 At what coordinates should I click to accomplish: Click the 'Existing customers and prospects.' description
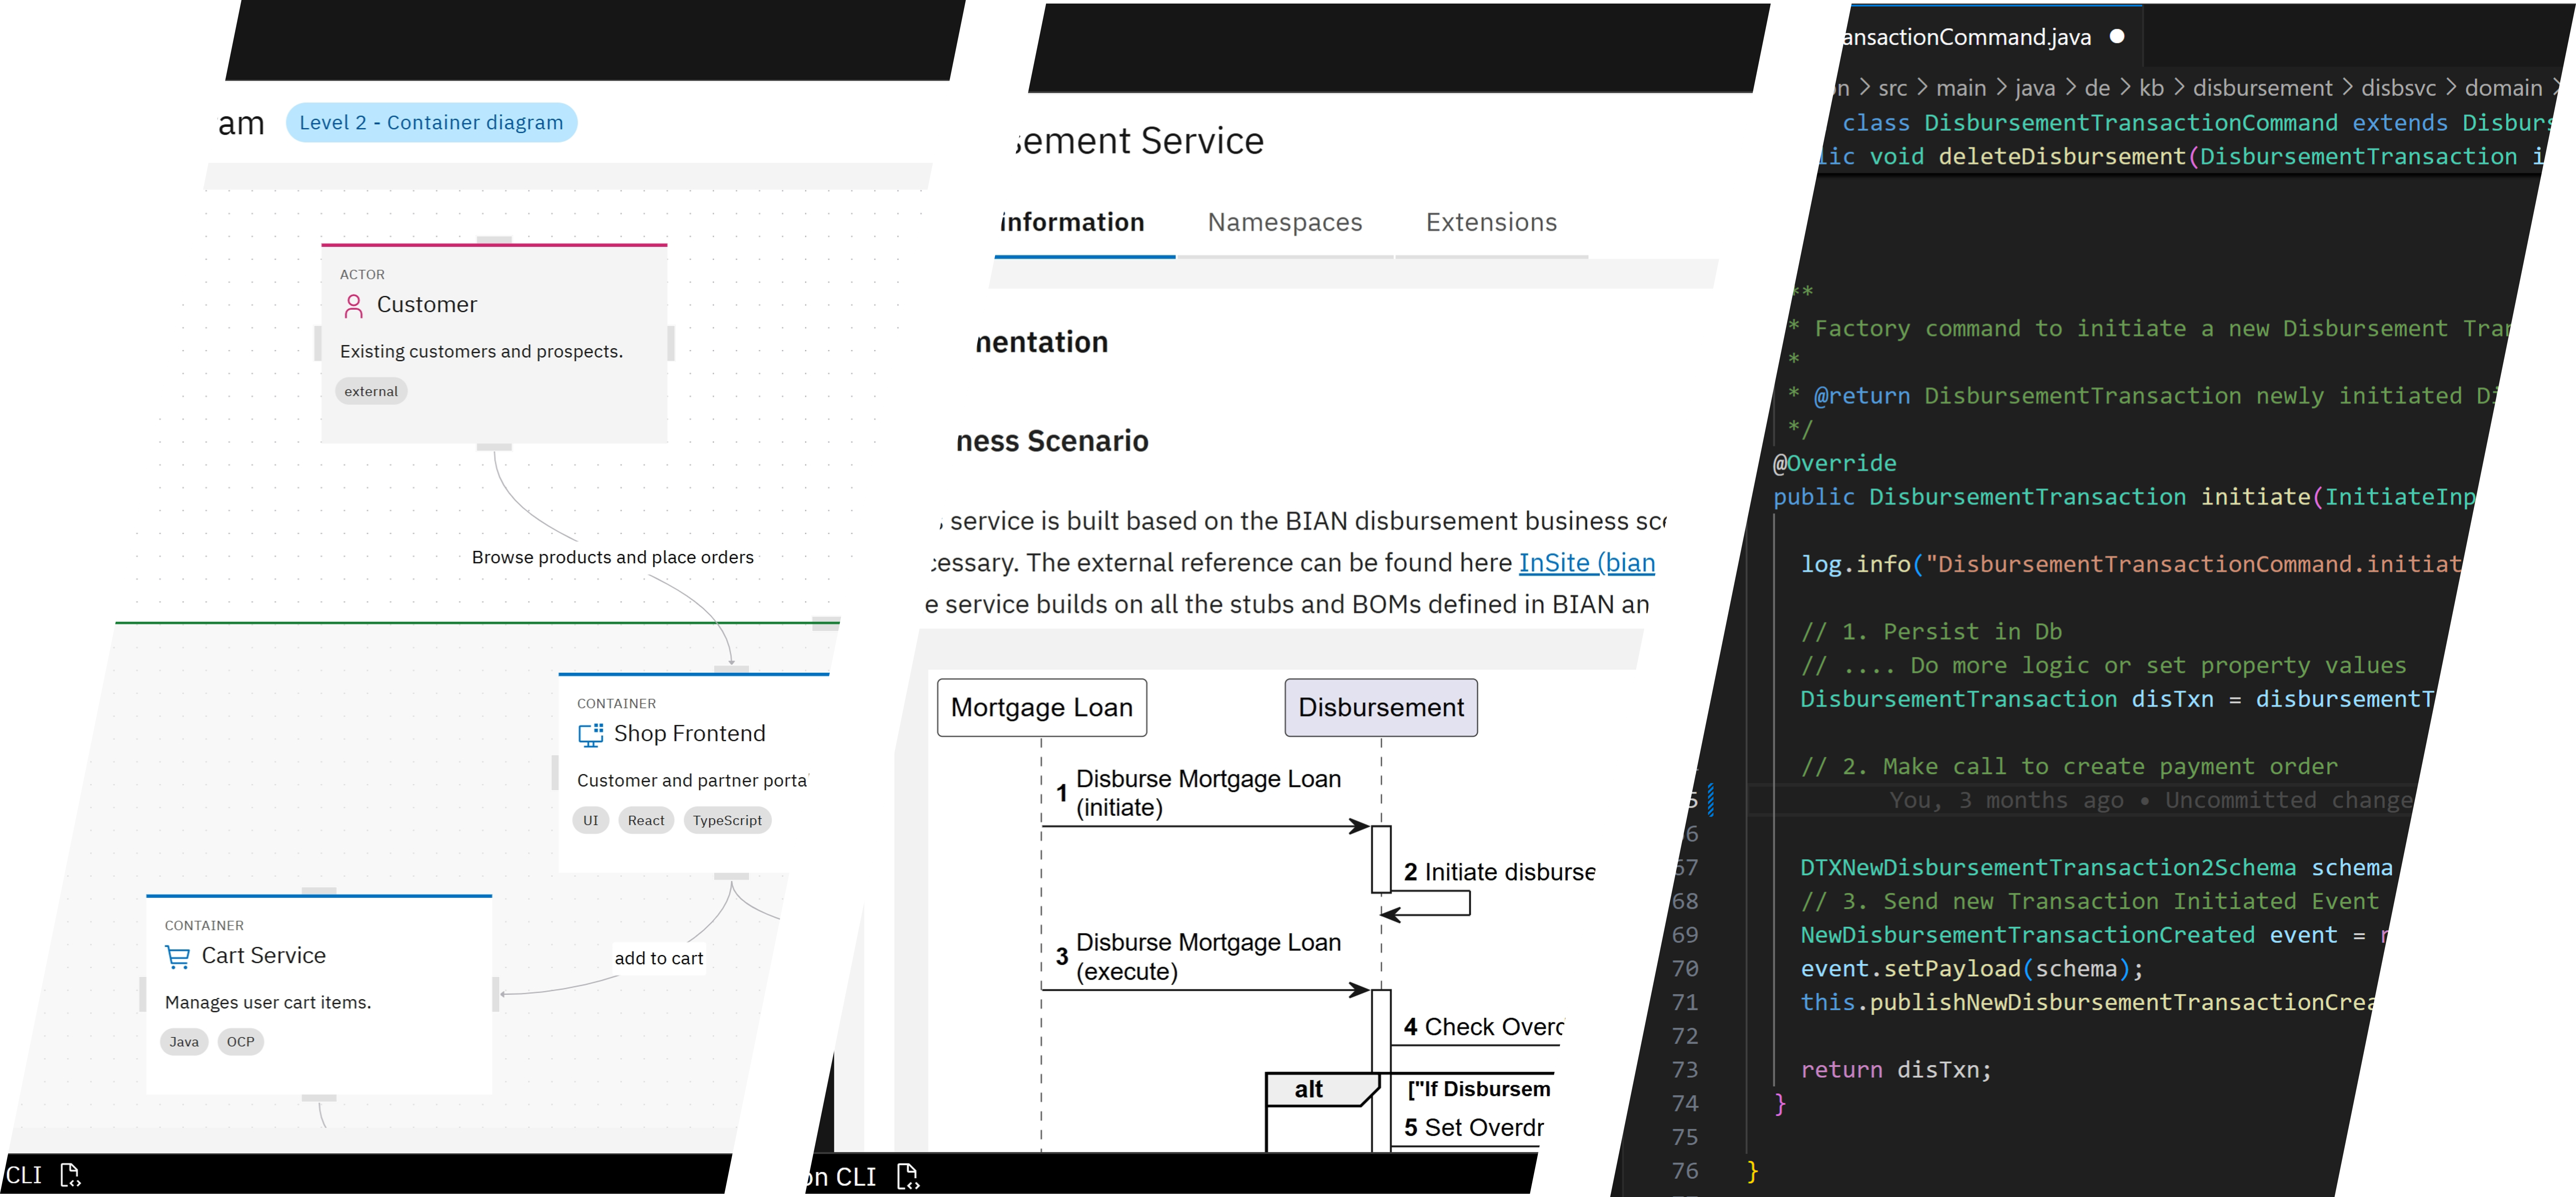coord(481,352)
